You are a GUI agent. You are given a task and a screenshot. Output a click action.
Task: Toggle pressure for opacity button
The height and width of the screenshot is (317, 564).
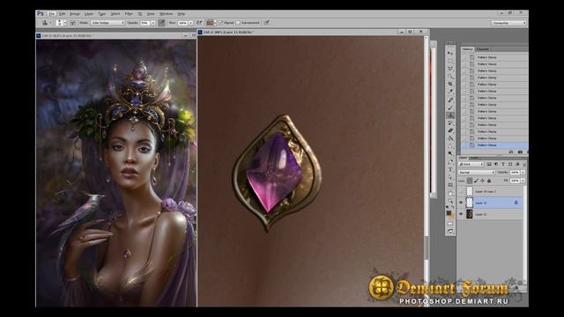click(x=161, y=23)
